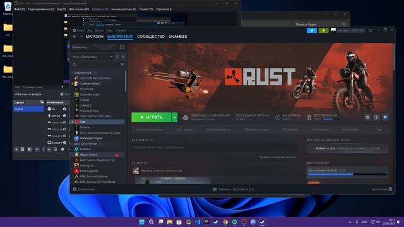Add a scene with OBS scenes plus button
Image resolution: width=404 pixels, height=227 pixels.
click(16, 149)
